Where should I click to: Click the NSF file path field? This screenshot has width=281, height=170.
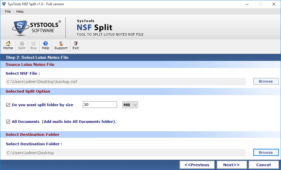125,81
